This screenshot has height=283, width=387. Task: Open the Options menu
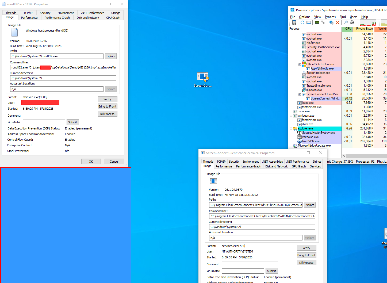click(x=305, y=17)
